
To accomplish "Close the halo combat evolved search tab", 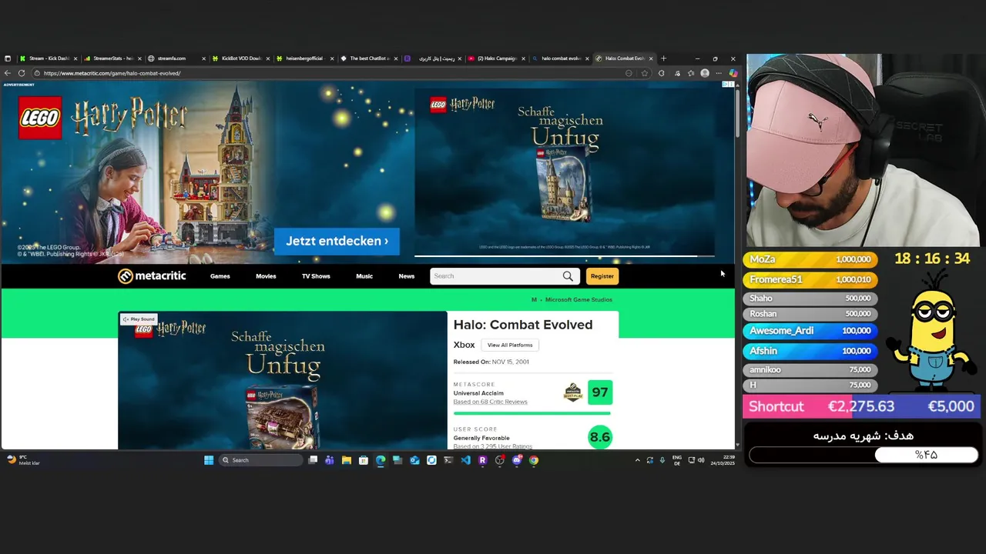I will coord(588,58).
